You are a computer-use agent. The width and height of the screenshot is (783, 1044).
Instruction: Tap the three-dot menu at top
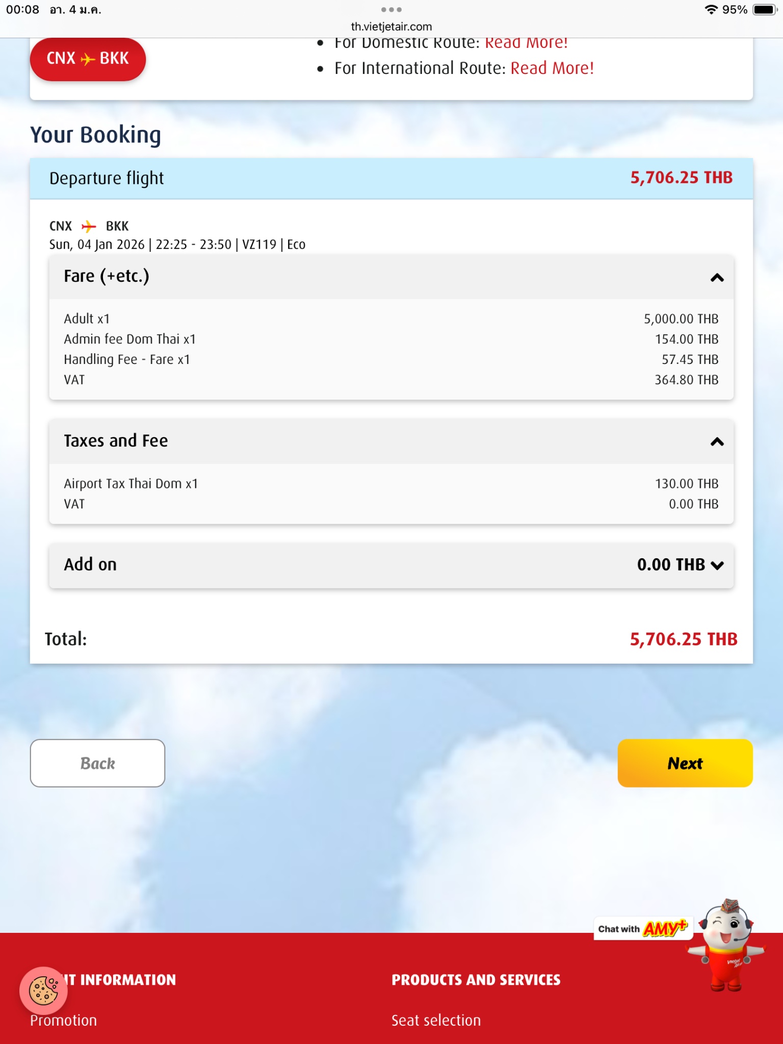391,10
